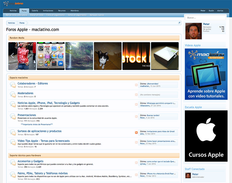
Task: Open Sorteos de aplicaciones y productos
Action: 39,131
